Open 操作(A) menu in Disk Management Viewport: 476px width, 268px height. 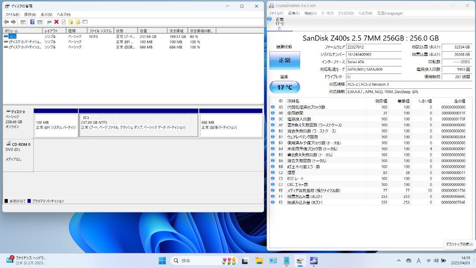[30, 15]
